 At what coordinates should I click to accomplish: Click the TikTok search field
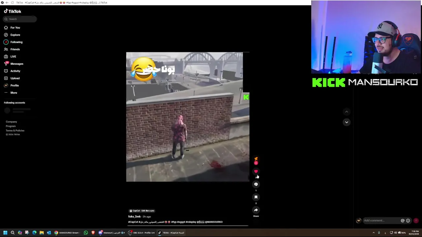point(20,19)
